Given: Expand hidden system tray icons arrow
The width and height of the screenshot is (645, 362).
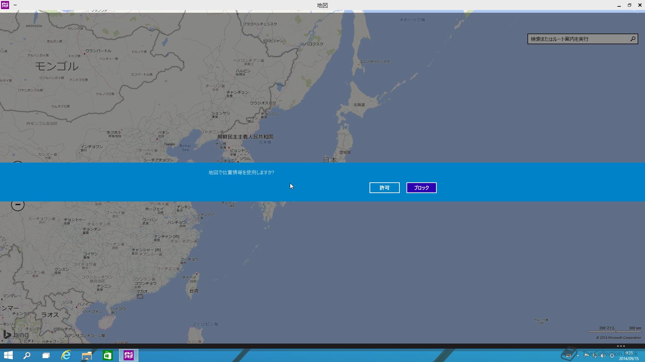Looking at the screenshot, I should pyautogui.click(x=578, y=356).
